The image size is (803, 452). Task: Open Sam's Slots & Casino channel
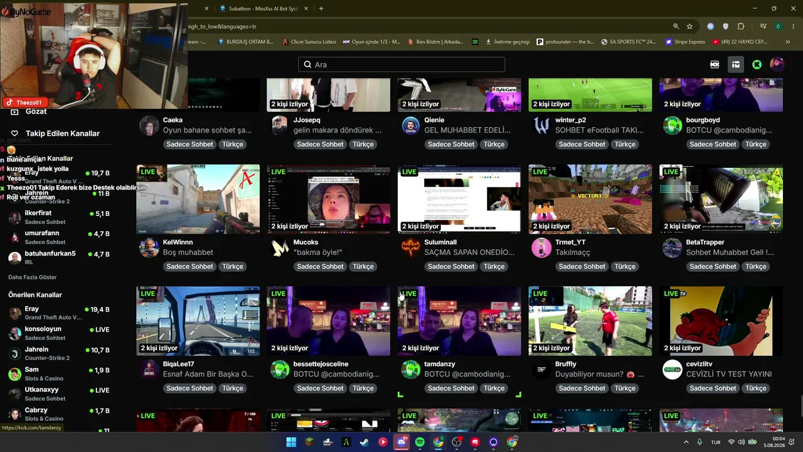coord(58,374)
